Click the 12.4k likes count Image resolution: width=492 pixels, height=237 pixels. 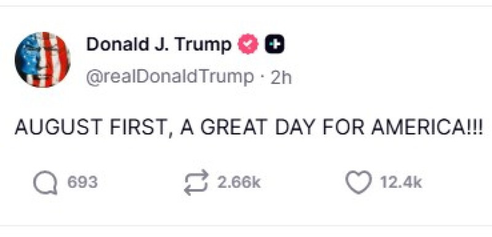(x=401, y=182)
